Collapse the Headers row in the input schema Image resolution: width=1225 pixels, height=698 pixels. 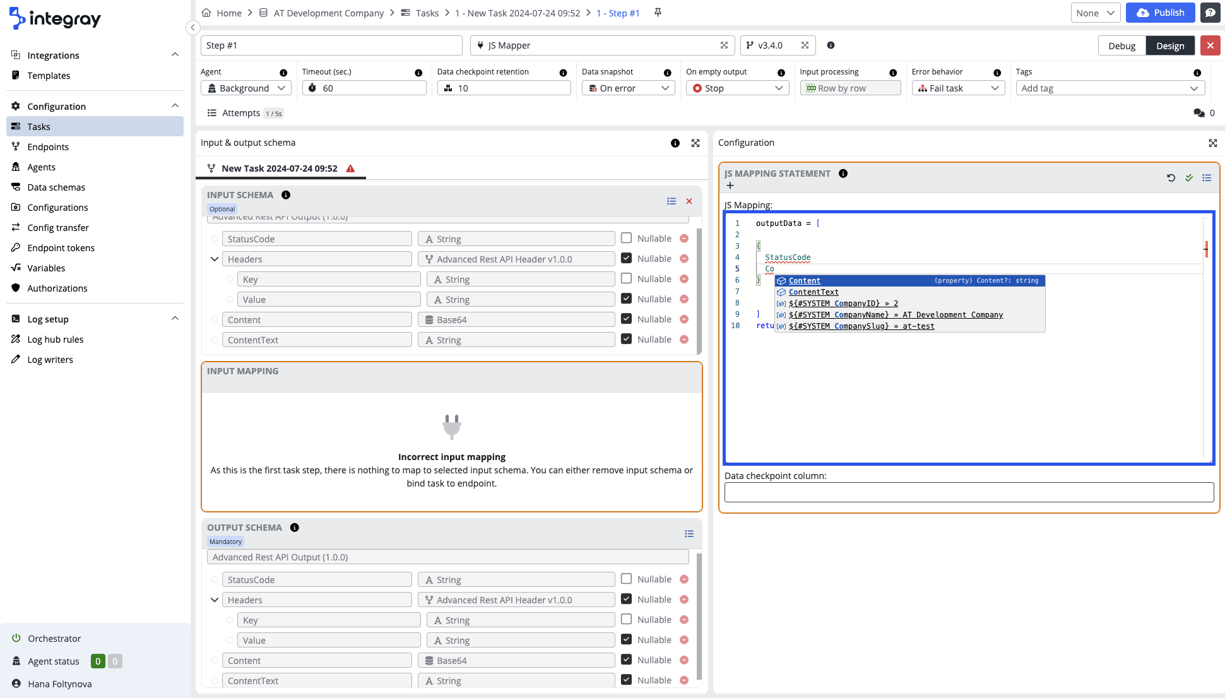[215, 259]
